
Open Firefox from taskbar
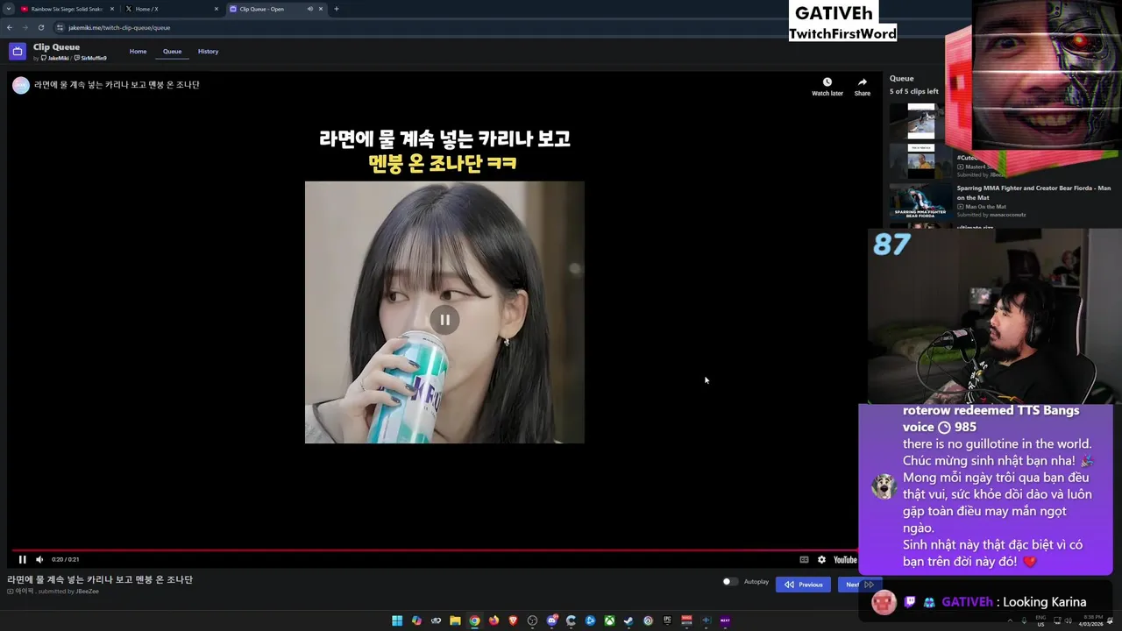coord(494,620)
